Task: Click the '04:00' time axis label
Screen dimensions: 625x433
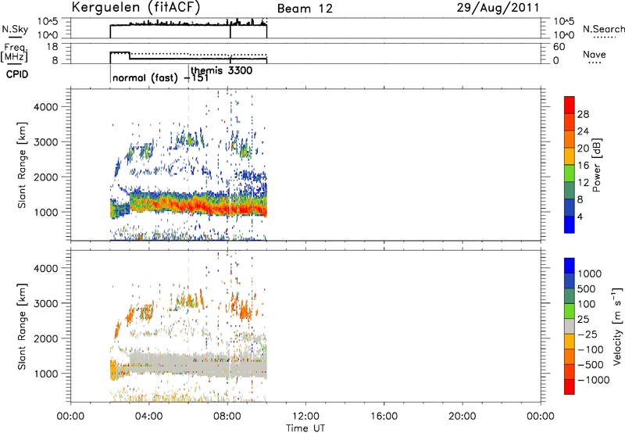Action: 148,417
